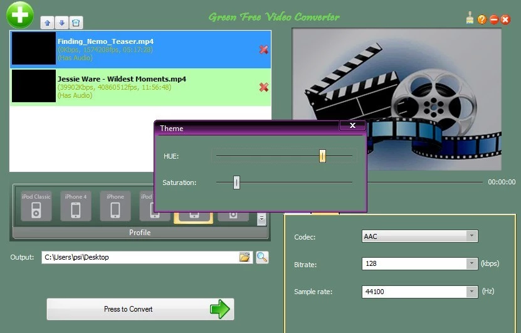Click the magnifier icon beside the output path

pos(262,257)
